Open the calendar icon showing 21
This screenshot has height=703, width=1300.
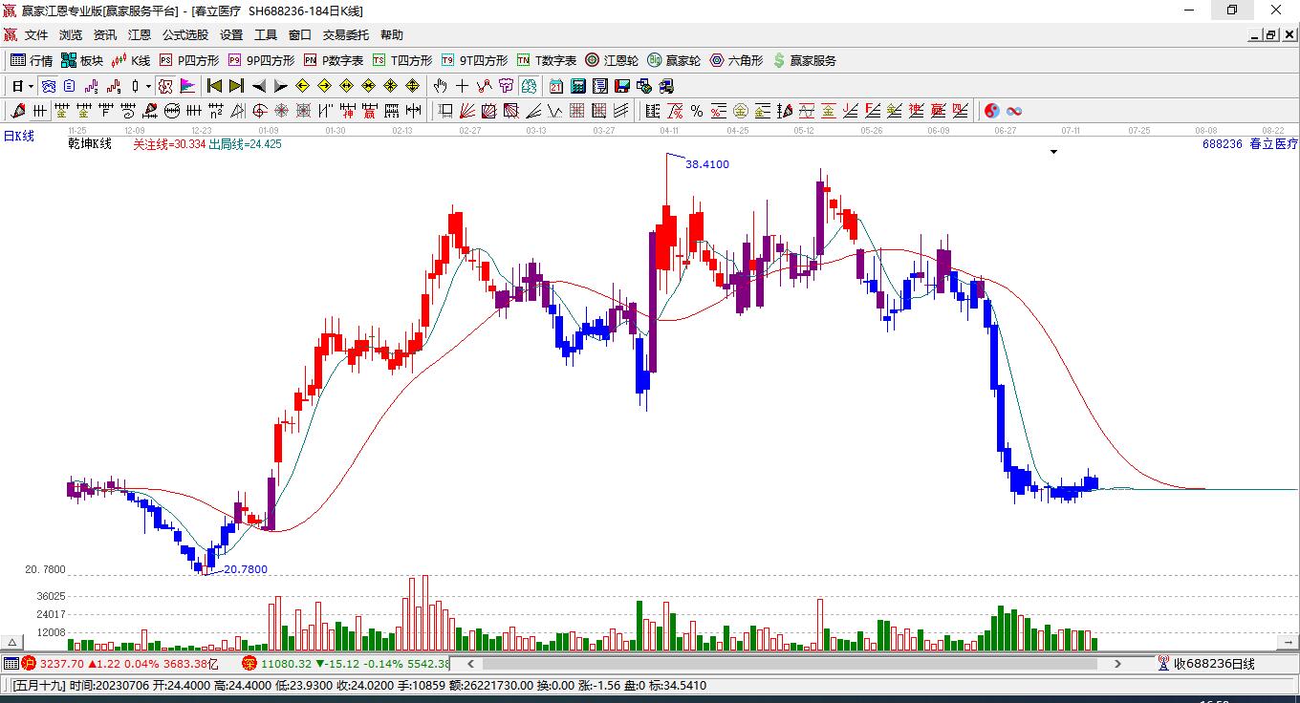[555, 86]
